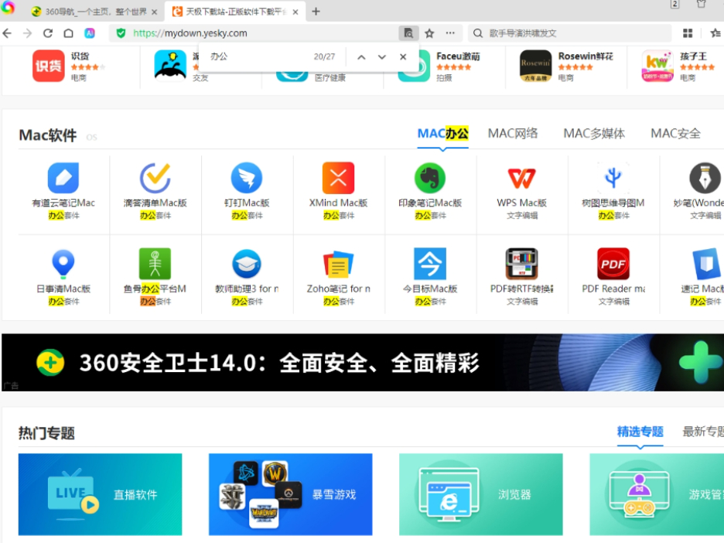Click the 20/27 match counter text

[324, 56]
